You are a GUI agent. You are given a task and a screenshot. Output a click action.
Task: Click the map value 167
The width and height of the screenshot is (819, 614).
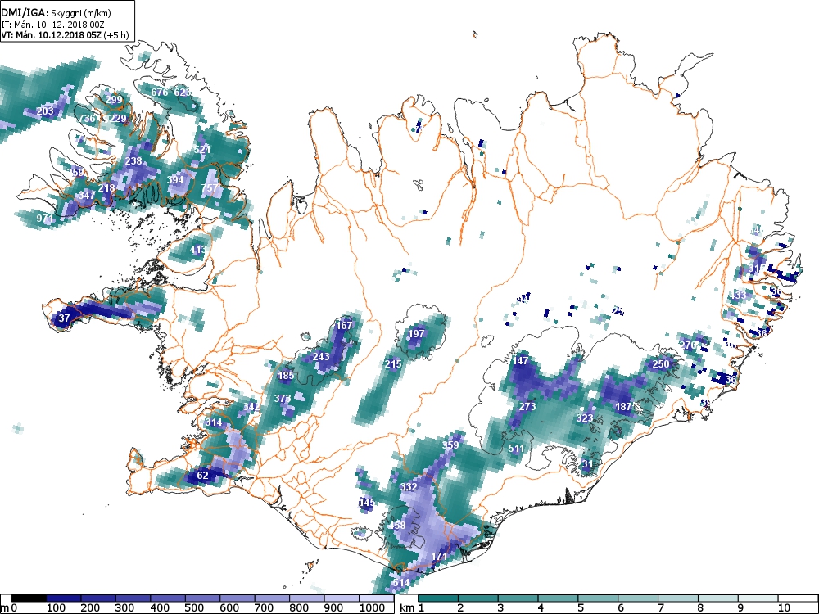(344, 325)
